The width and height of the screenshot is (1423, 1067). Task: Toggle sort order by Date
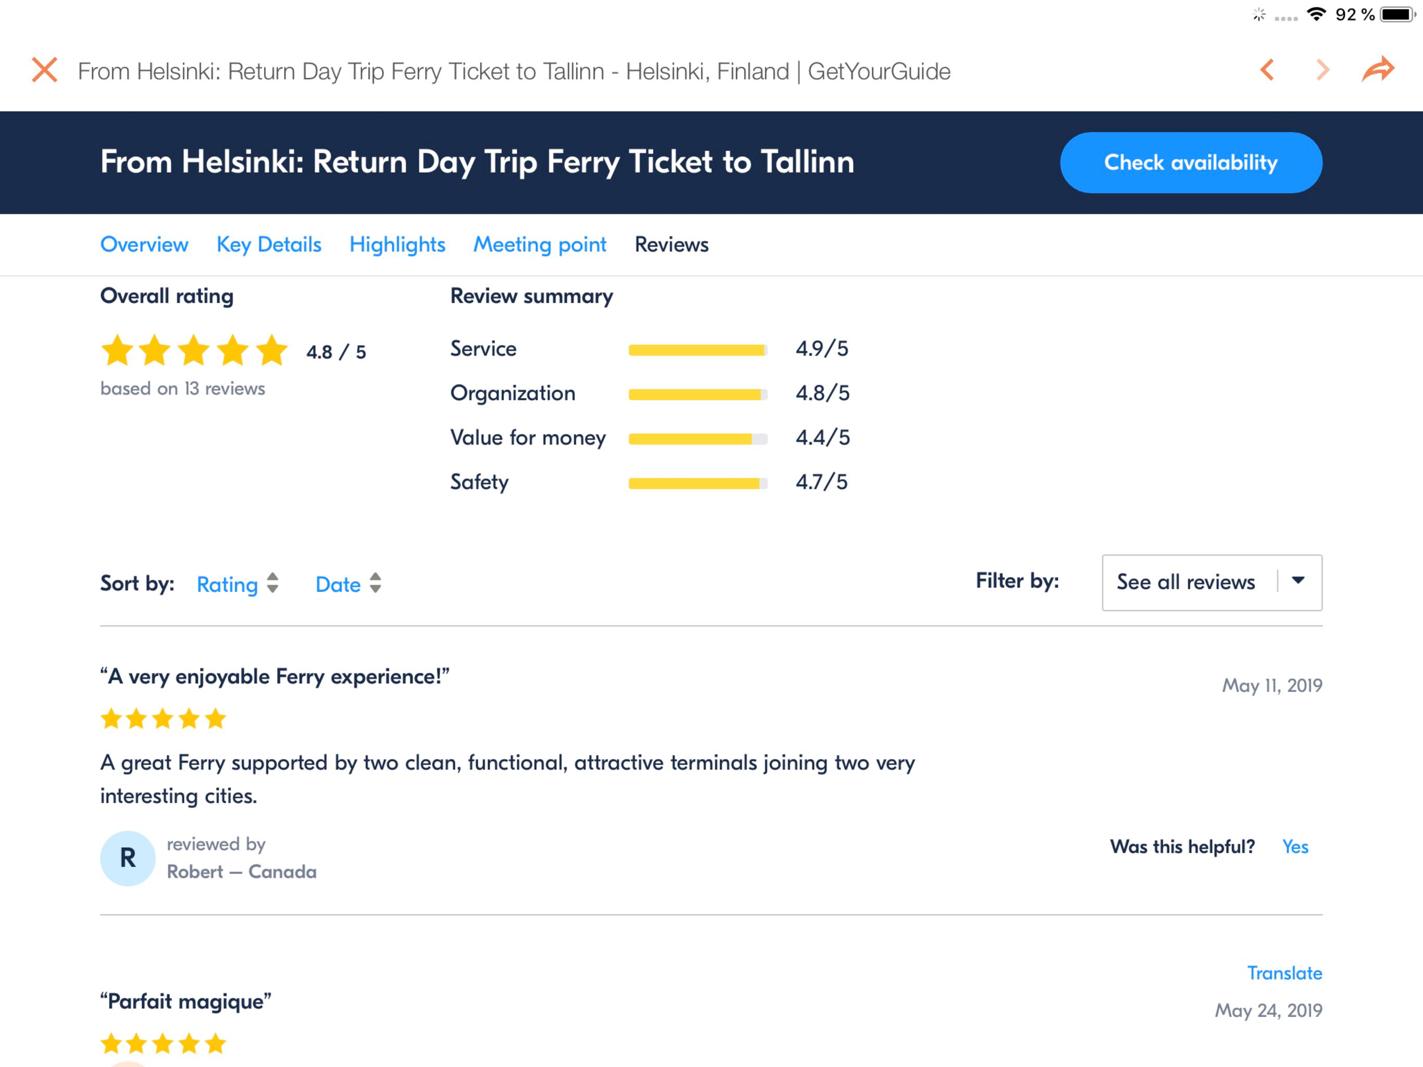[348, 584]
